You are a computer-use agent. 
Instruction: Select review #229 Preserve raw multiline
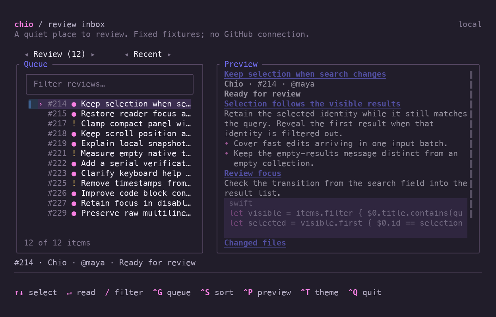click(110, 213)
